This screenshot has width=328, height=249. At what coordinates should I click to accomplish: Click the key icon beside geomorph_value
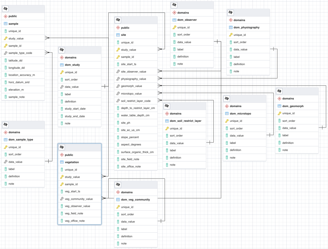(x=118, y=86)
